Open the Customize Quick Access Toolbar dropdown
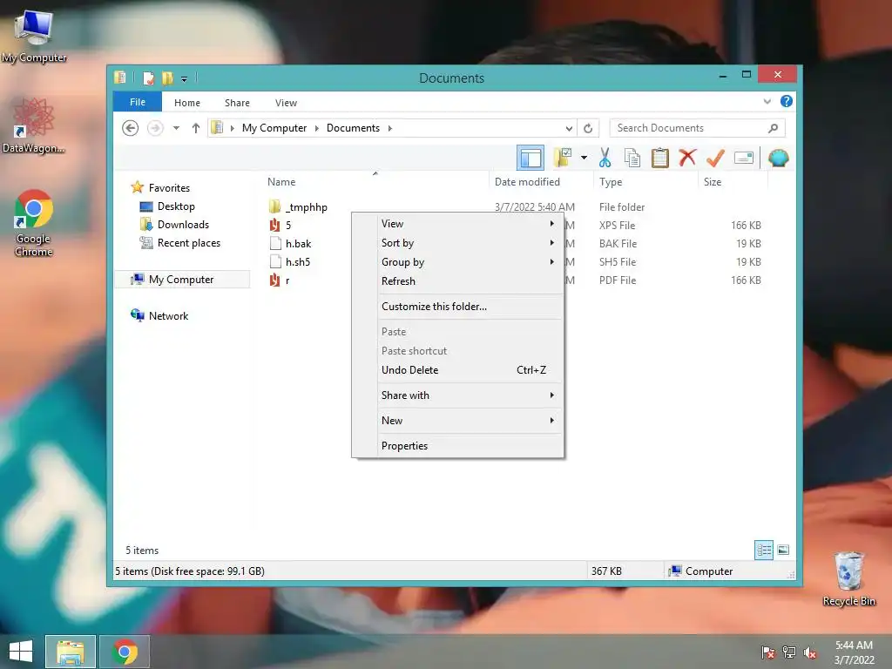Image resolution: width=892 pixels, height=669 pixels. (x=185, y=78)
